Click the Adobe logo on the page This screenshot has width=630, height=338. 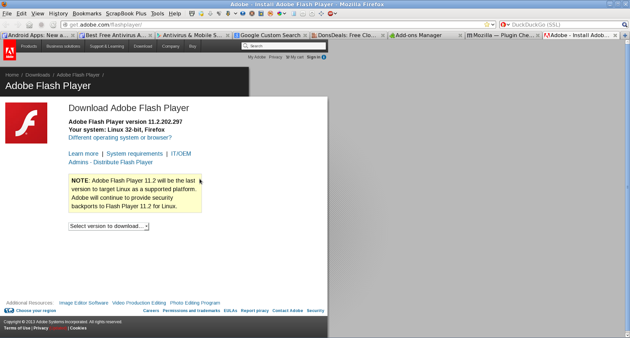[x=10, y=50]
